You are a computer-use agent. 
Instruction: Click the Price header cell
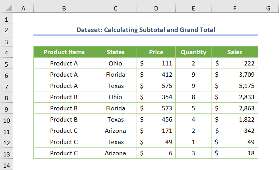156,52
